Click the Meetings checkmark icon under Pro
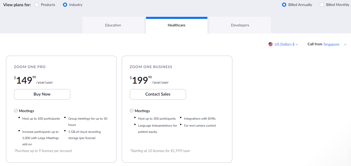351x166 pixels. point(16,111)
